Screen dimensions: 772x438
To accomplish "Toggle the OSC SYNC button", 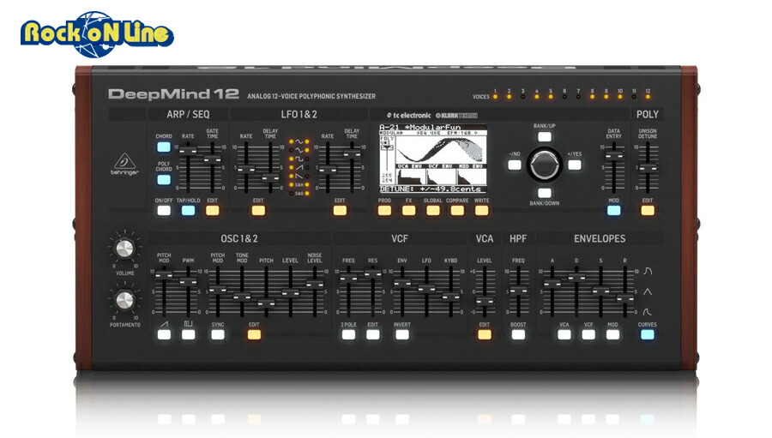I will pyautogui.click(x=218, y=335).
